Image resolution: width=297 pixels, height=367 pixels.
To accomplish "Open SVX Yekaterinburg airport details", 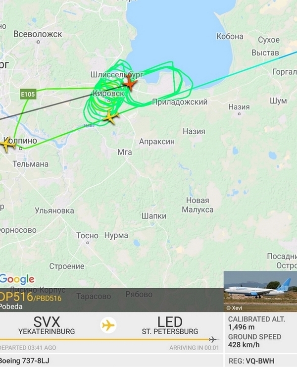I will coord(47,325).
